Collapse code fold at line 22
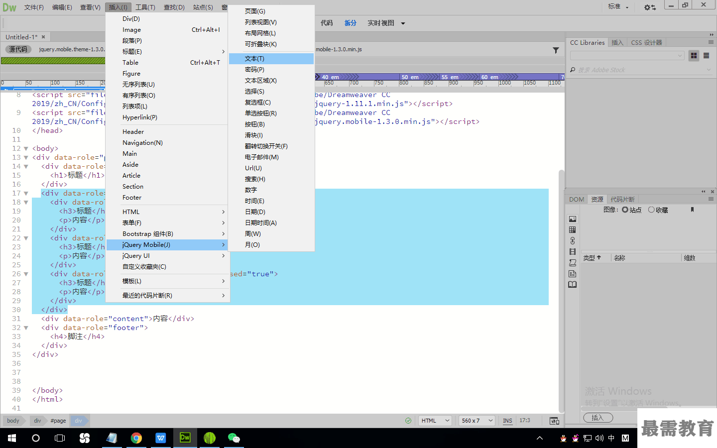The image size is (717, 448). (26, 238)
